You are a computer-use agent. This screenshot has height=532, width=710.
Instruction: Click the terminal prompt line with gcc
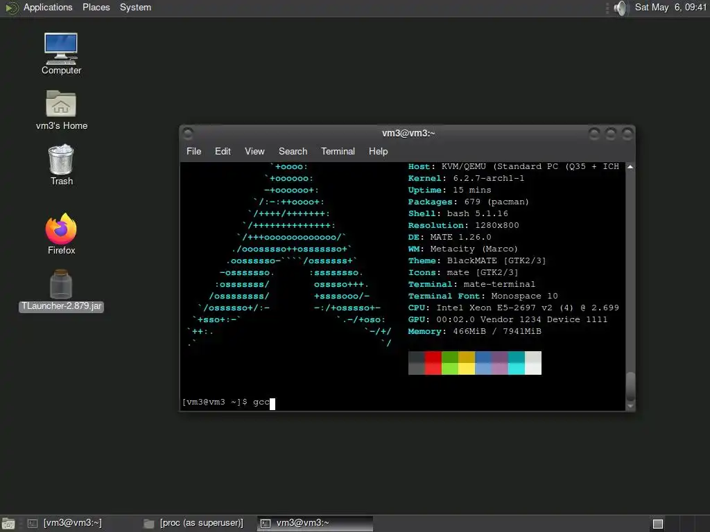229,402
